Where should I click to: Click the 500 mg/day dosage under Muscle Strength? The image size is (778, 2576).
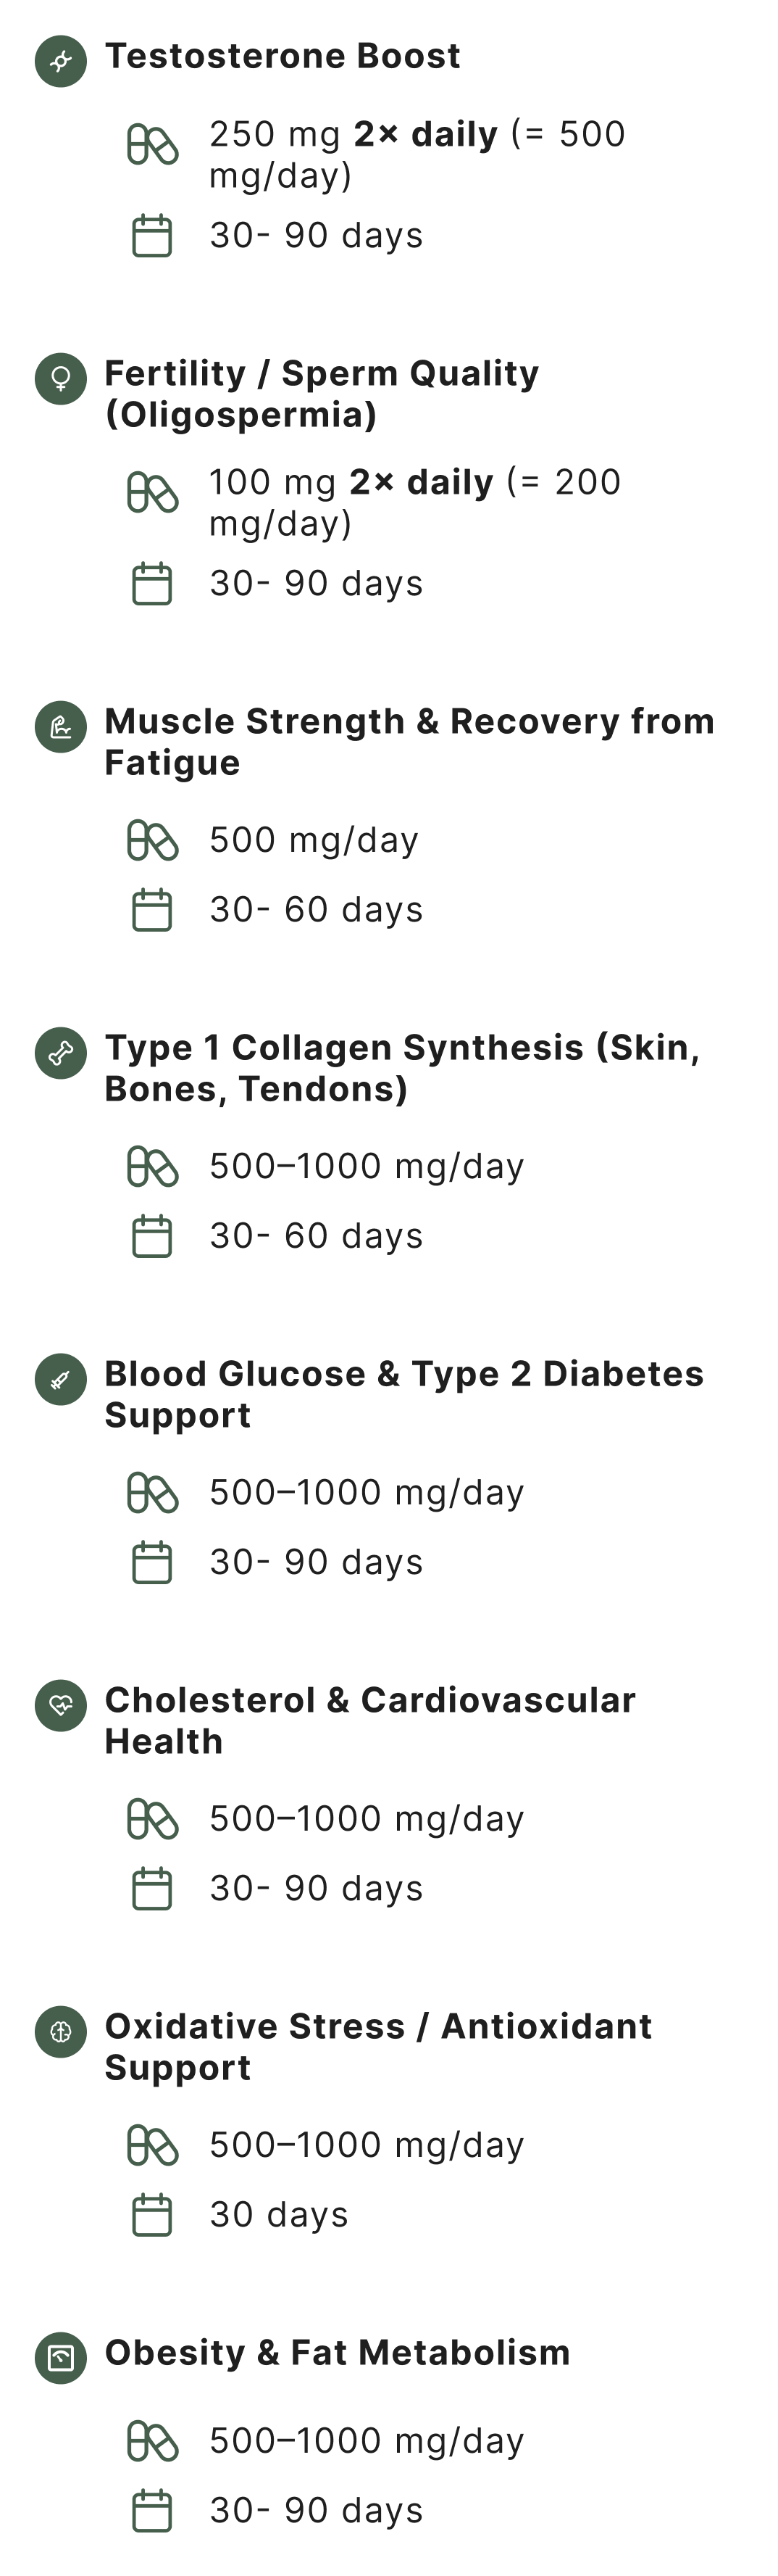314,840
